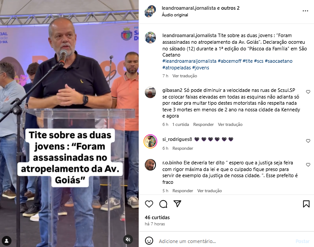Like gibasan2's comment
The height and width of the screenshot is (247, 314).
tap(308, 92)
